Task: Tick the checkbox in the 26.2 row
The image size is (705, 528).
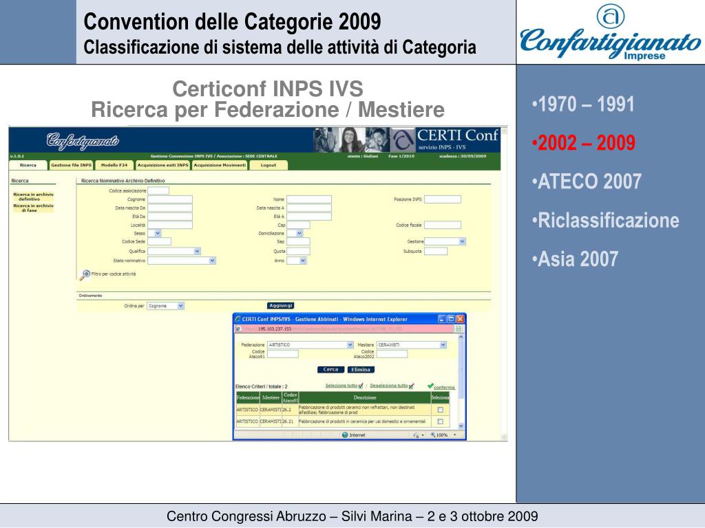Action: pos(440,410)
